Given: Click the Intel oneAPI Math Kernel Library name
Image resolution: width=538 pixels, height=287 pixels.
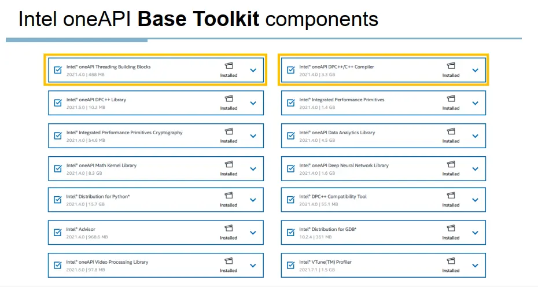Looking at the screenshot, I should [x=101, y=165].
